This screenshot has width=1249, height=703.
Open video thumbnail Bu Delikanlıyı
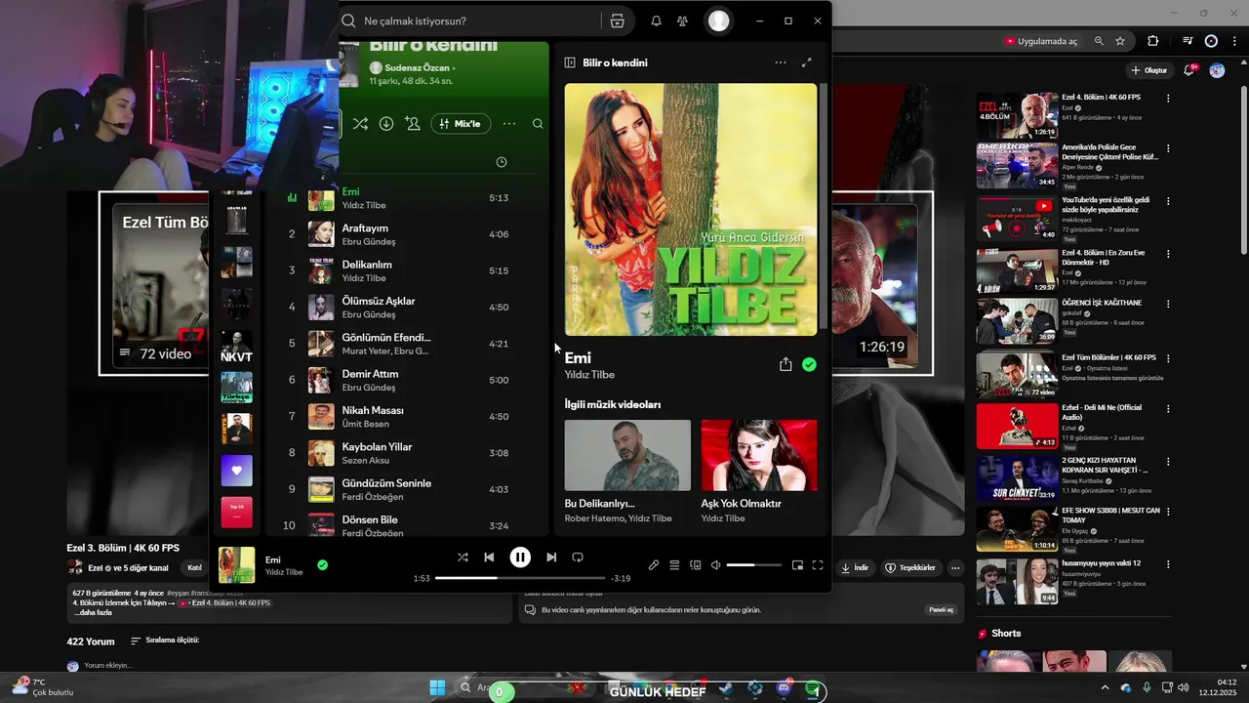(627, 455)
